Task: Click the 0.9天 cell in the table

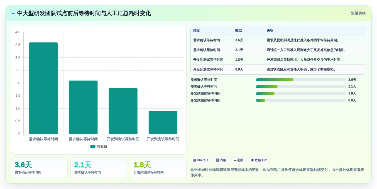Action: point(239,69)
